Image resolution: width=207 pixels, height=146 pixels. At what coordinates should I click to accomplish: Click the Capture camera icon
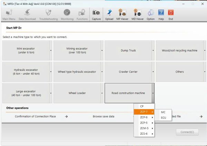(96, 14)
